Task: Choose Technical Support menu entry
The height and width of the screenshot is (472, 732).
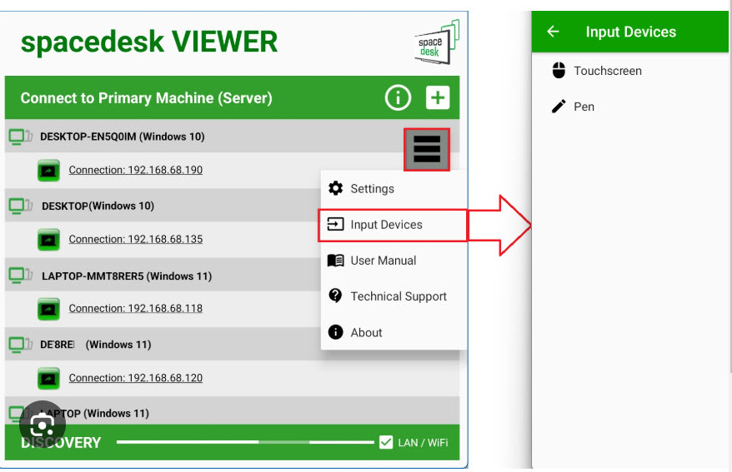Action: 393,296
